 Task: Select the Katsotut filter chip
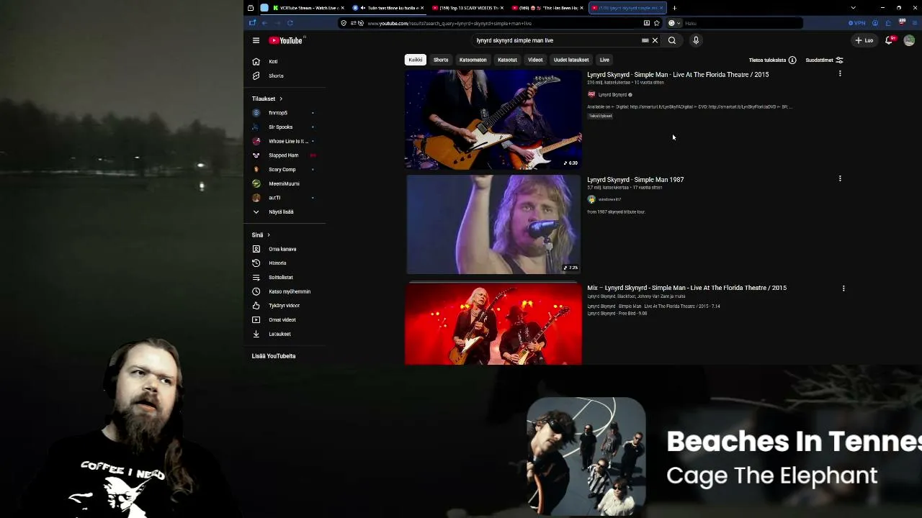[507, 60]
